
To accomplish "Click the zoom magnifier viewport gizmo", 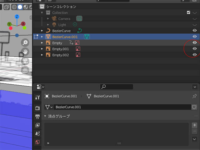I will point(25,42).
